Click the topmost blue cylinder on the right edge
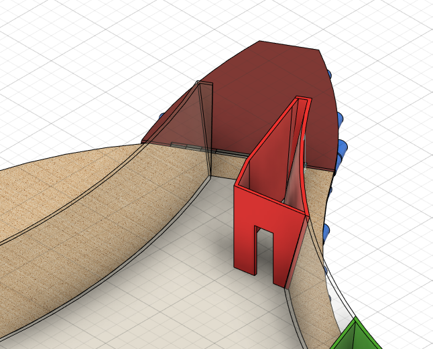The image size is (433, 349). pyautogui.click(x=330, y=74)
